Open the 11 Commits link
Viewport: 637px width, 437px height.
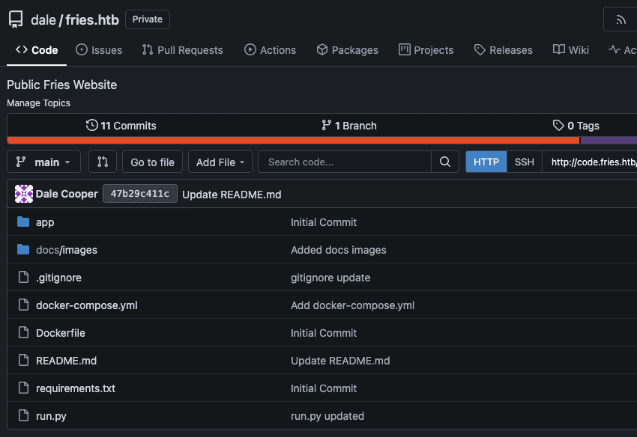(x=121, y=126)
